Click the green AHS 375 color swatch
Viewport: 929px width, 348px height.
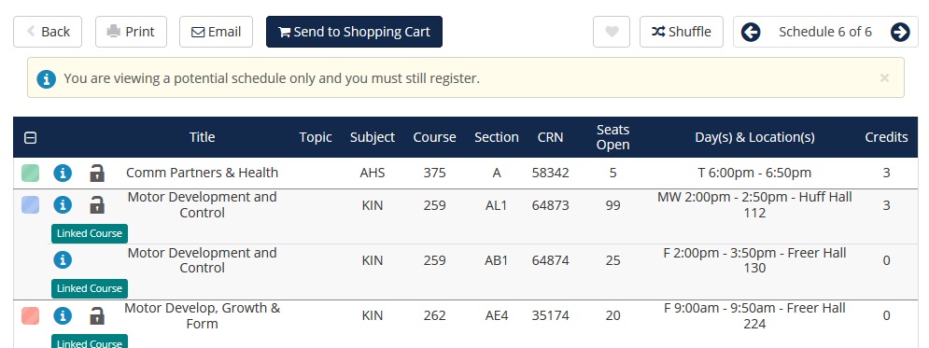(x=30, y=173)
